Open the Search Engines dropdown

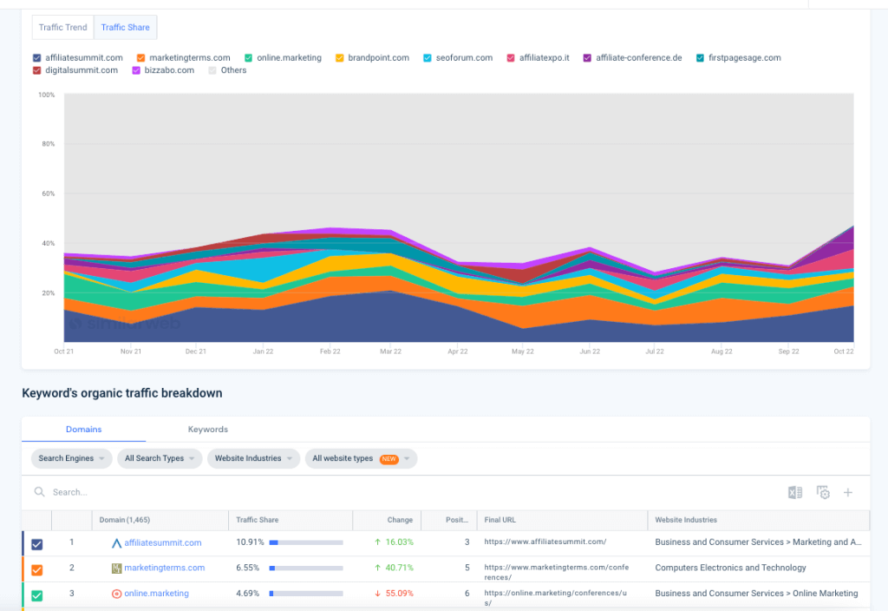(x=70, y=458)
